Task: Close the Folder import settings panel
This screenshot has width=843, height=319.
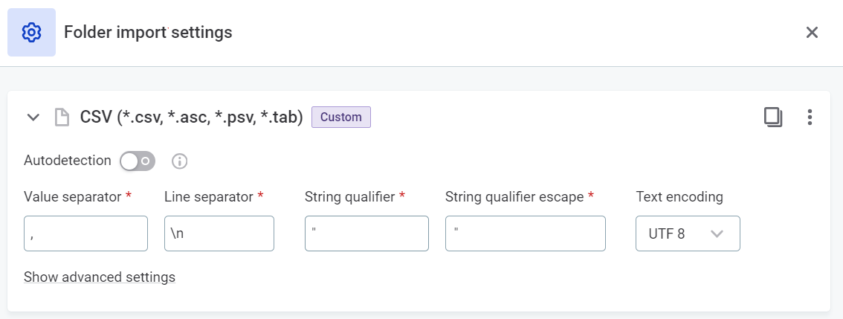Action: 812,33
